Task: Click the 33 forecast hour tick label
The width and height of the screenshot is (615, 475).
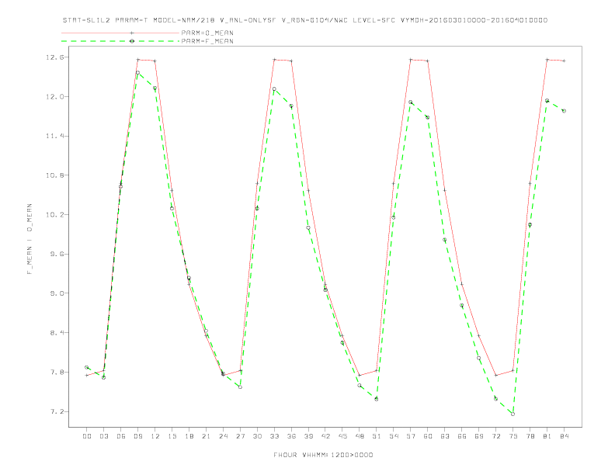Action: 274,436
